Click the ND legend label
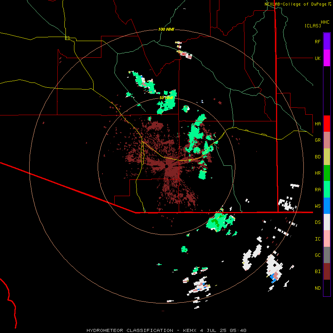The width and height of the screenshot is (333, 333). tap(317, 288)
